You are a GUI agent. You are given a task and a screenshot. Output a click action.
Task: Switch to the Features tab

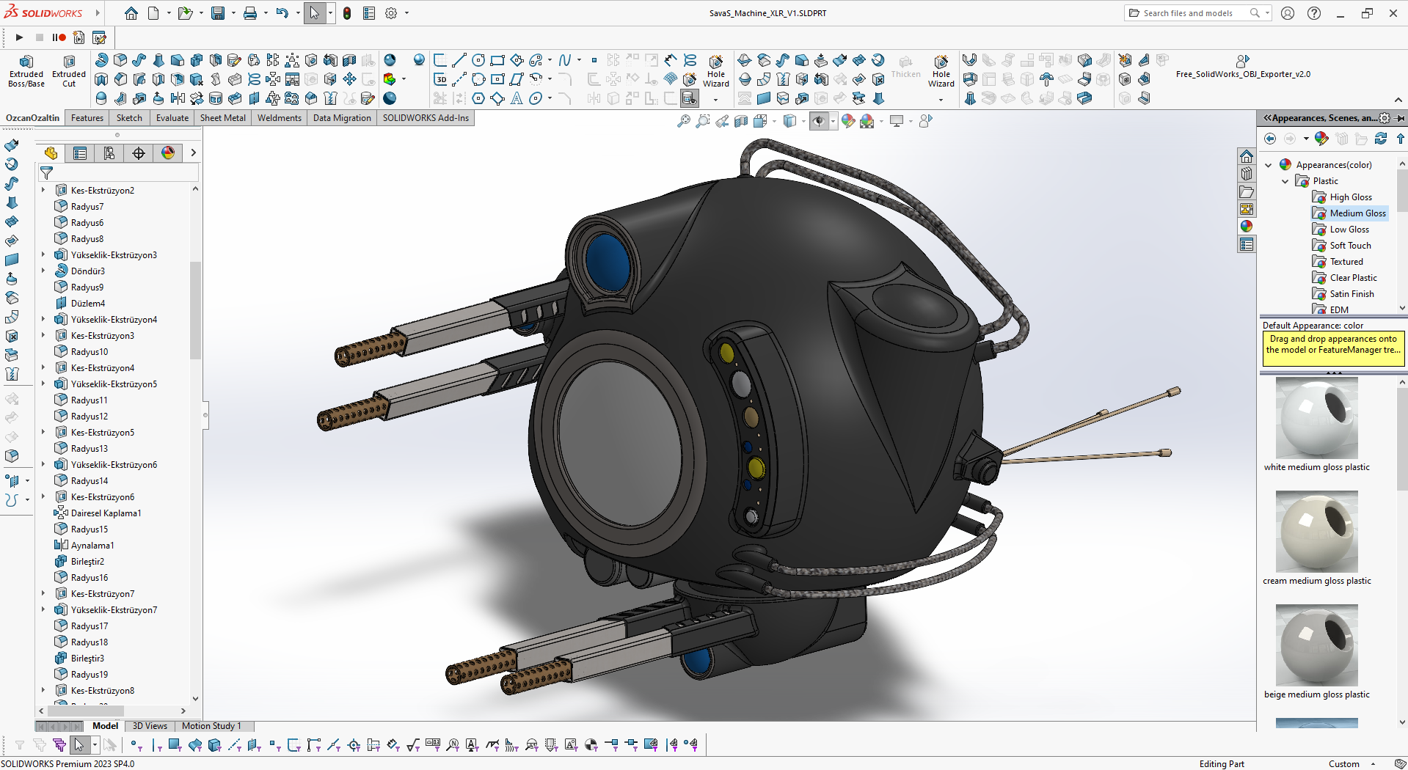tap(87, 118)
